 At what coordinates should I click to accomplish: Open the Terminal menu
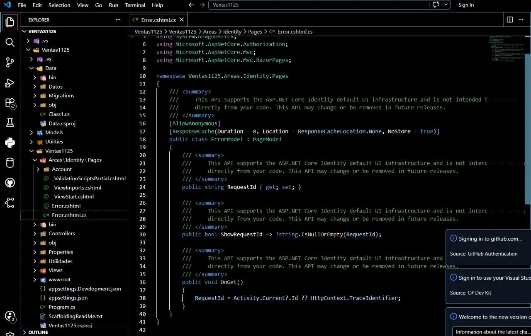click(x=135, y=5)
